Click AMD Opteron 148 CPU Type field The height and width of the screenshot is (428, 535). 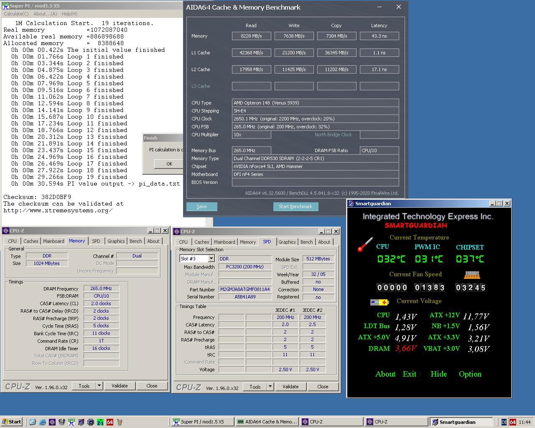(316, 103)
